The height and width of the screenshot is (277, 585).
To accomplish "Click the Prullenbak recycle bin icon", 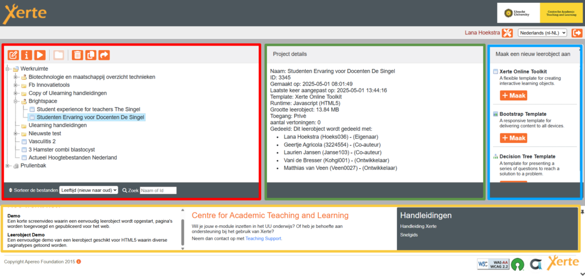I will 15,166.
